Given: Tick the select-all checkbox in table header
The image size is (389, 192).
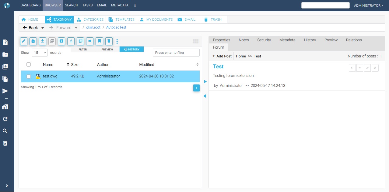Looking at the screenshot, I should point(29,64).
